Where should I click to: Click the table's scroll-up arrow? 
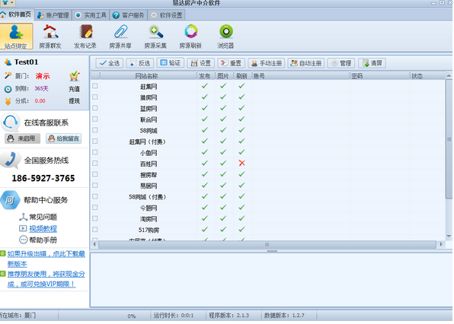point(449,76)
